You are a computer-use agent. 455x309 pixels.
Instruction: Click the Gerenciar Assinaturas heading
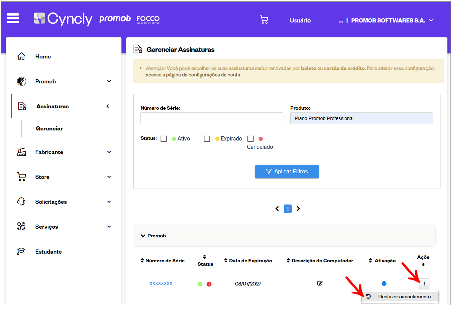(x=181, y=49)
